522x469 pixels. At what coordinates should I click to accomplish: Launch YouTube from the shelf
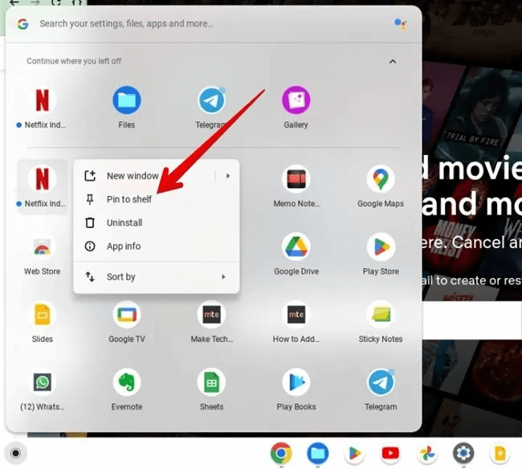tap(390, 453)
